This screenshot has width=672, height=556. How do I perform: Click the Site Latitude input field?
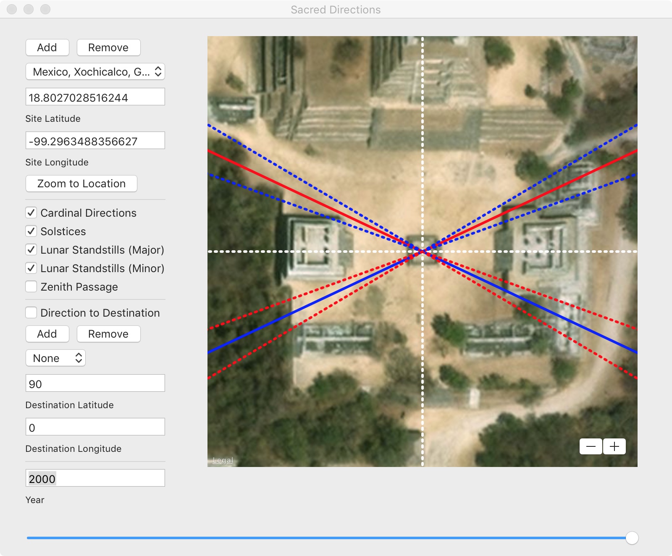tap(95, 97)
